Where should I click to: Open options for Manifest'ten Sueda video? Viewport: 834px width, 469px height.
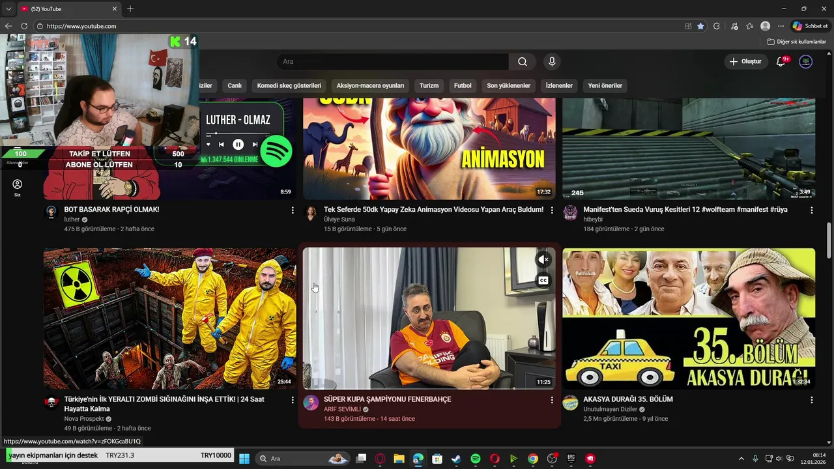[812, 210]
